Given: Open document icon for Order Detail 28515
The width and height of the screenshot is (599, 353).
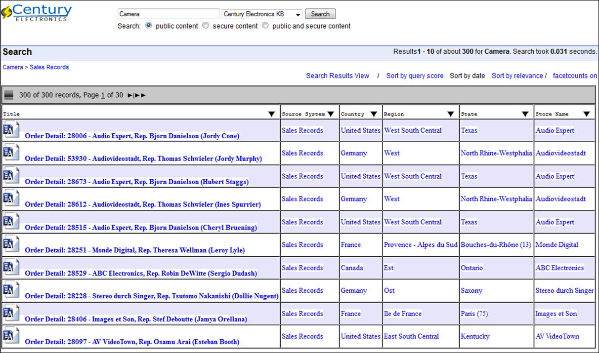Looking at the screenshot, I should click(11, 222).
